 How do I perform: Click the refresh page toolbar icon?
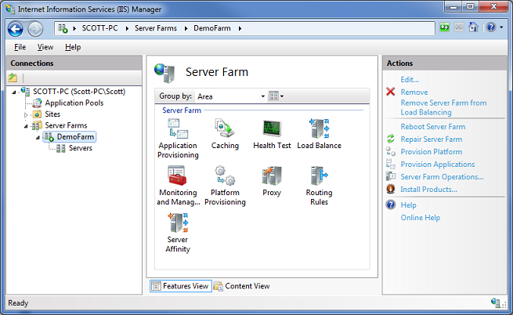pyautogui.click(x=444, y=27)
